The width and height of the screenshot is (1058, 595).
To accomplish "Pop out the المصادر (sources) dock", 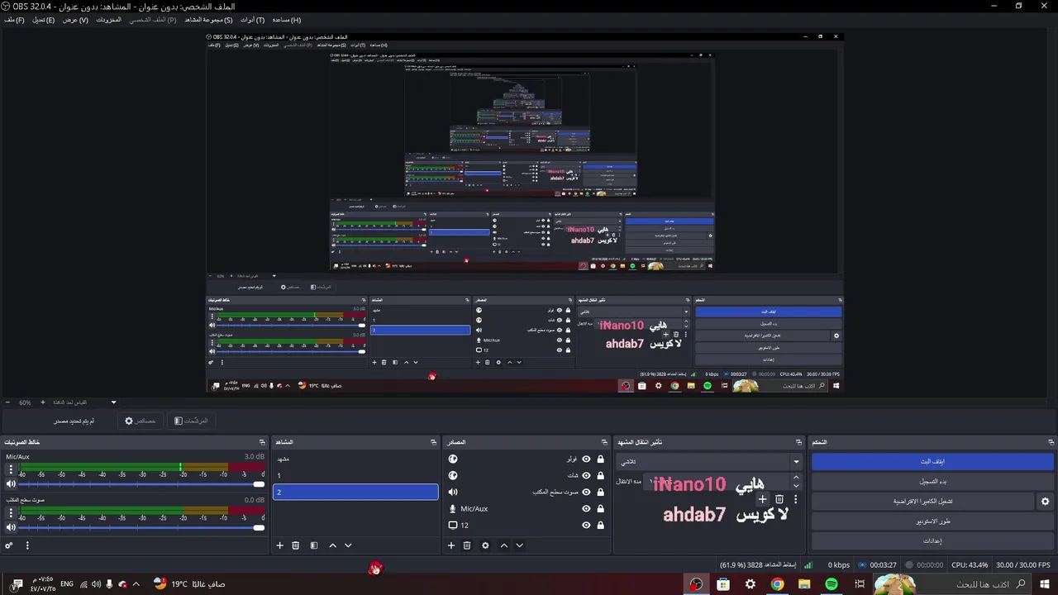I will click(604, 442).
